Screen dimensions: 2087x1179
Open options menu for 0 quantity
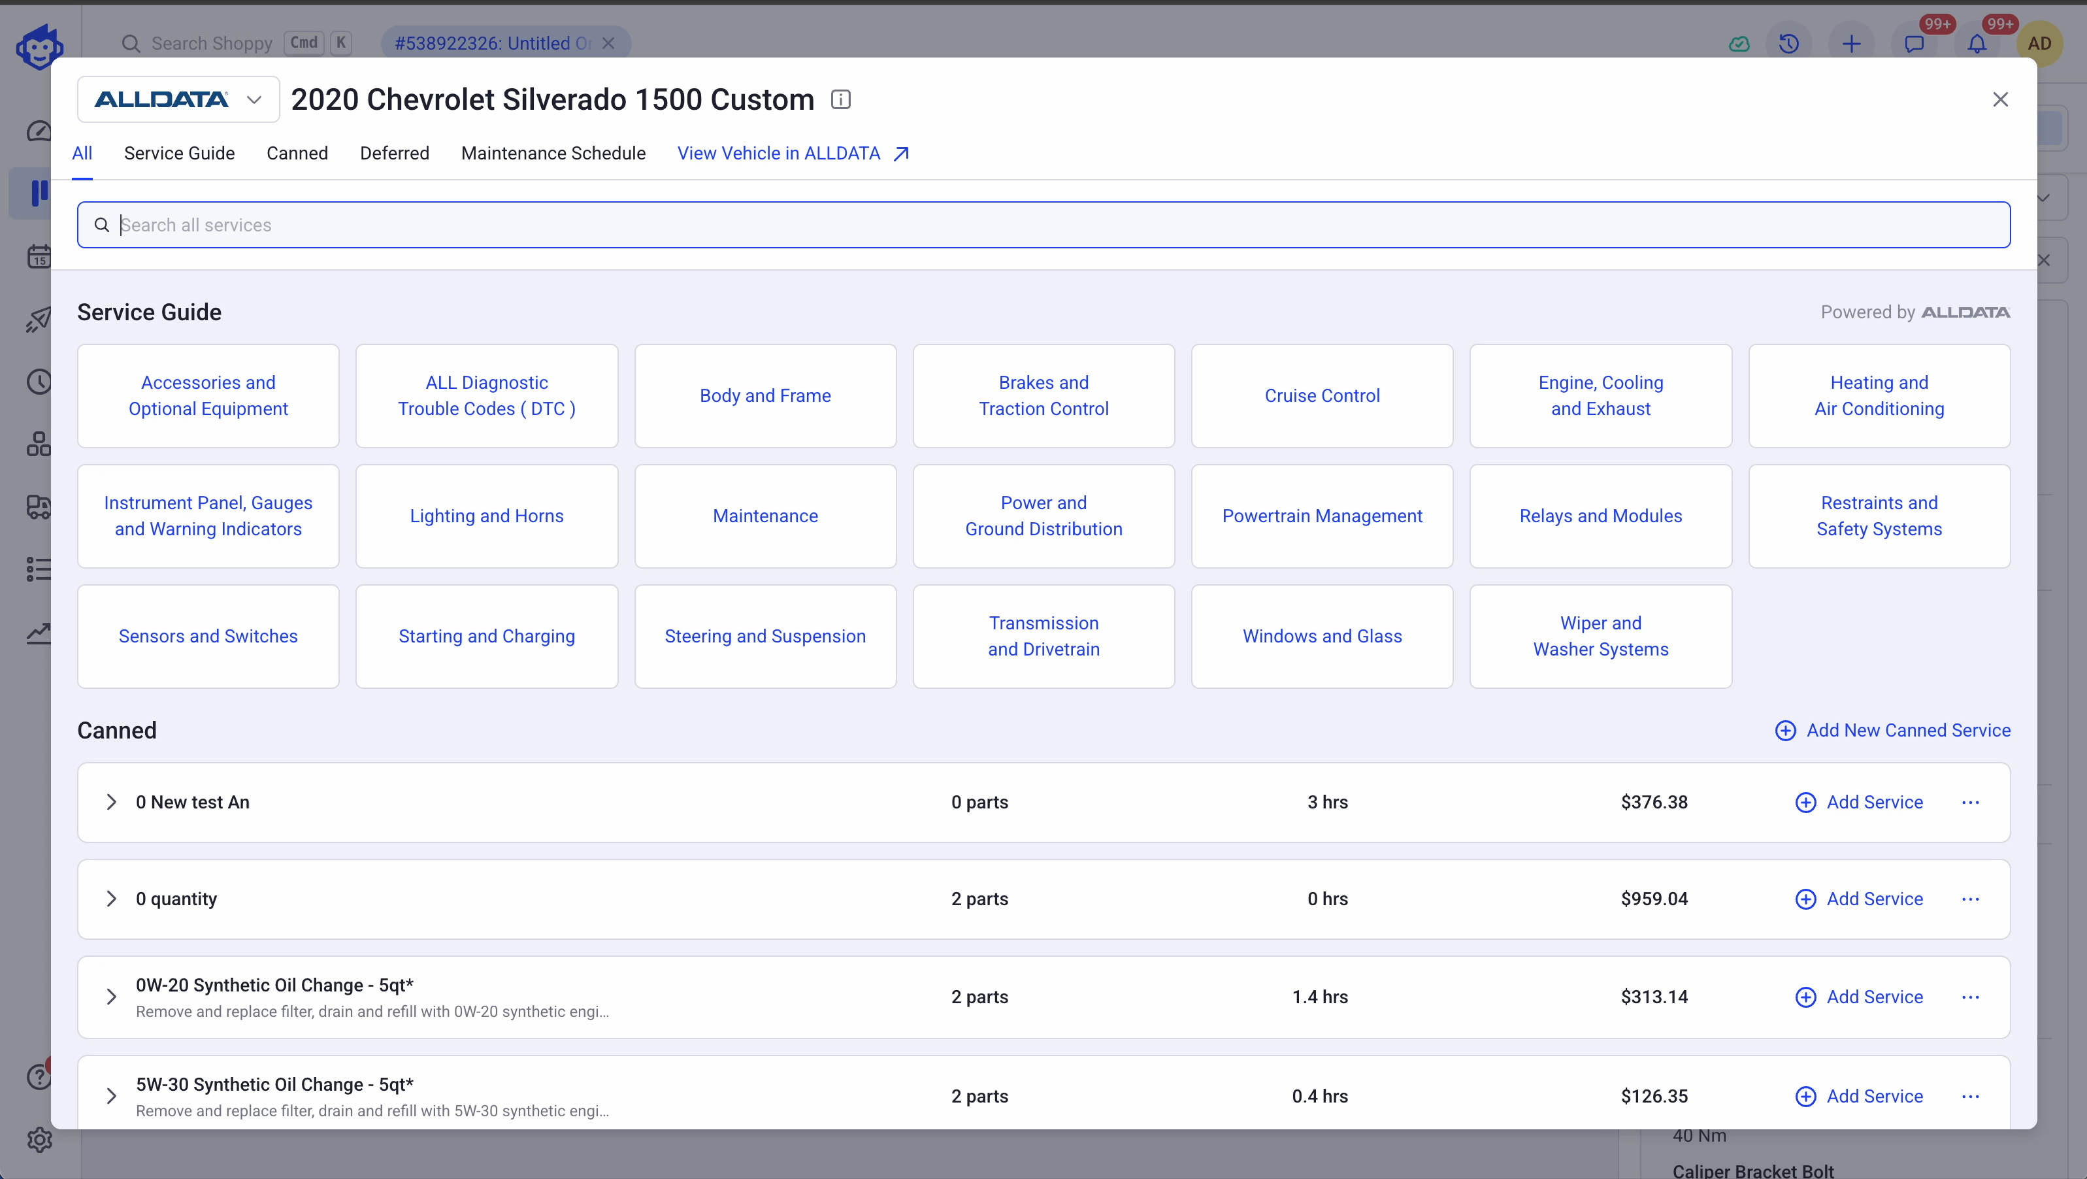click(1970, 899)
